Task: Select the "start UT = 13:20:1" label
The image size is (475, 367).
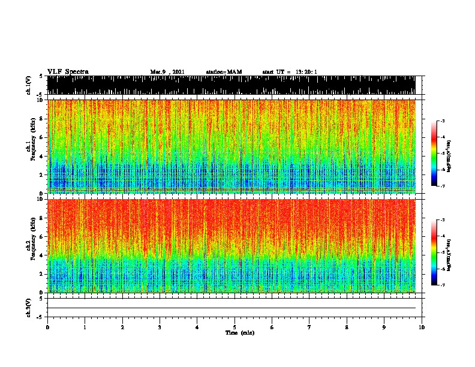Action: point(290,72)
